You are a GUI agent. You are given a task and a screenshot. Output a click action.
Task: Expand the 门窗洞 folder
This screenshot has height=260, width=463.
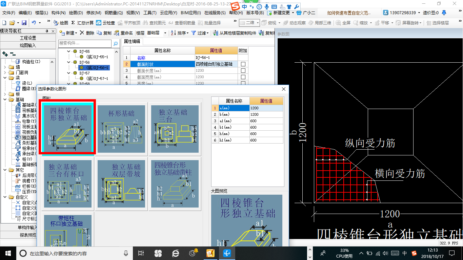pyautogui.click(x=5, y=72)
